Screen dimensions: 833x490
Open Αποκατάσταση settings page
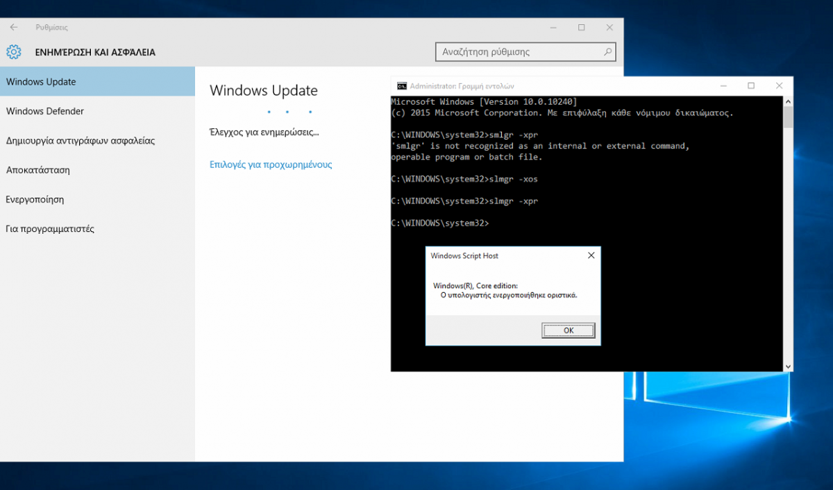(97, 170)
